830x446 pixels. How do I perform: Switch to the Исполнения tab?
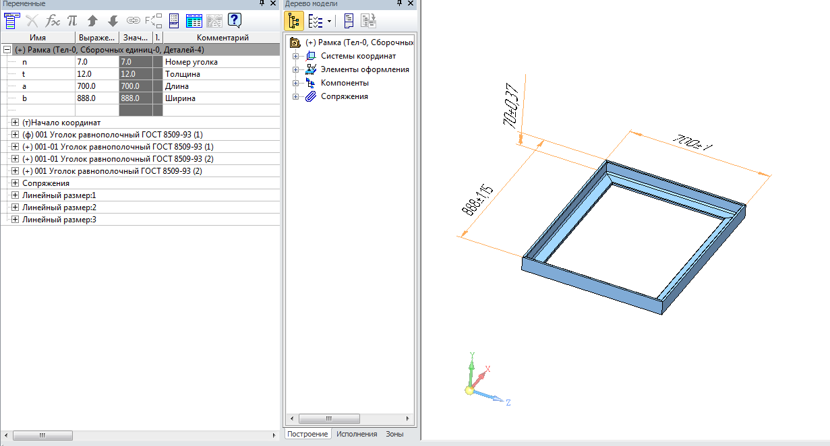357,434
